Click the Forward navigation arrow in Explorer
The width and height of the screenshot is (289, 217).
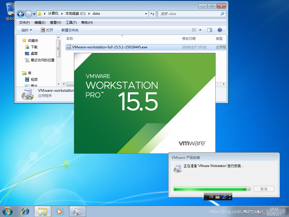click(29, 14)
